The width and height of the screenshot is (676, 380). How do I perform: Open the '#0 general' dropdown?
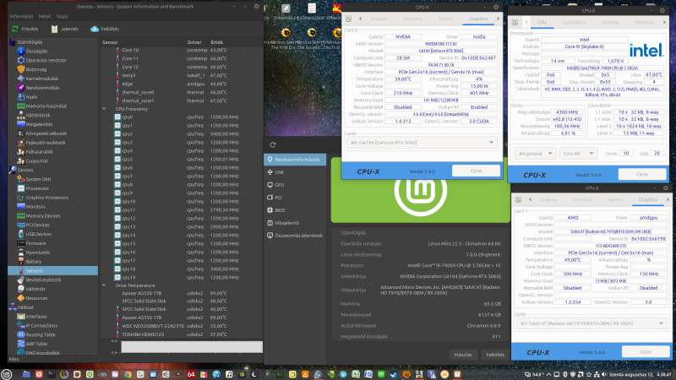[x=535, y=154]
